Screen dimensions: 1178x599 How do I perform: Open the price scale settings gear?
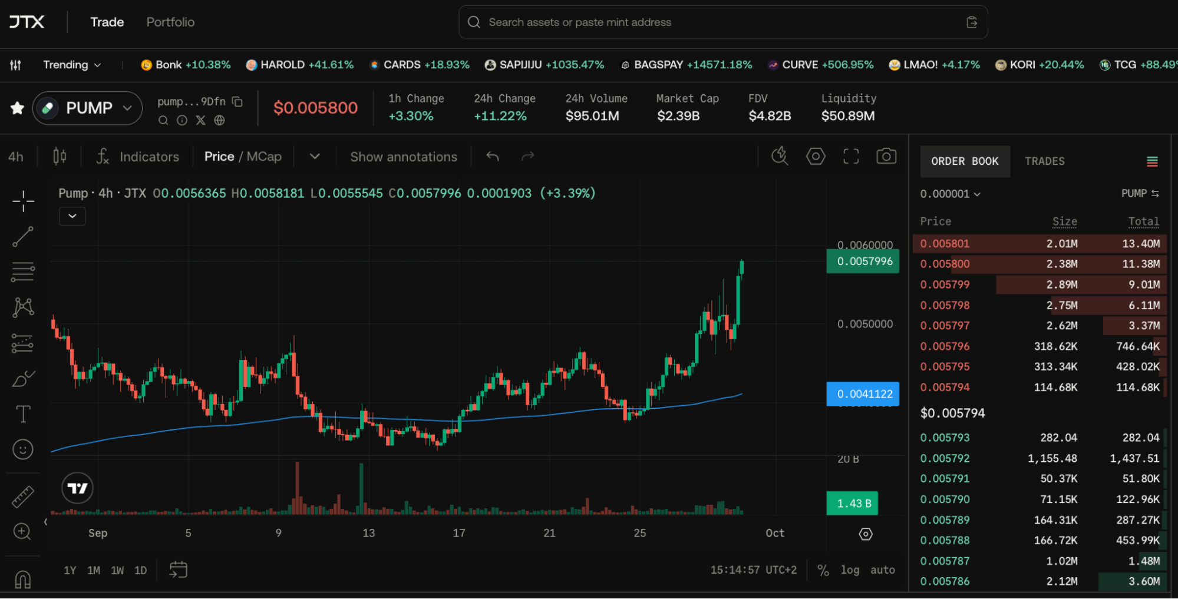pyautogui.click(x=866, y=534)
